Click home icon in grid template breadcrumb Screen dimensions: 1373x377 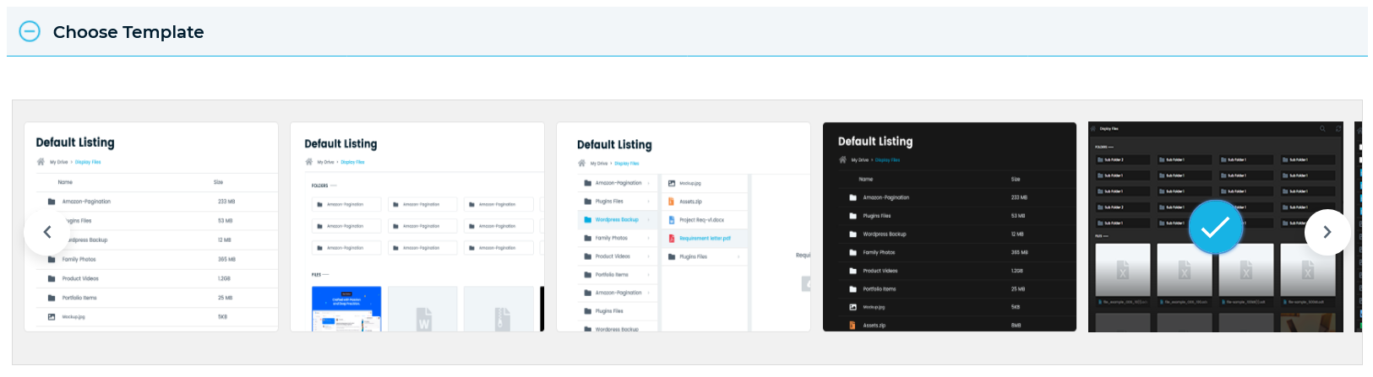(x=309, y=162)
